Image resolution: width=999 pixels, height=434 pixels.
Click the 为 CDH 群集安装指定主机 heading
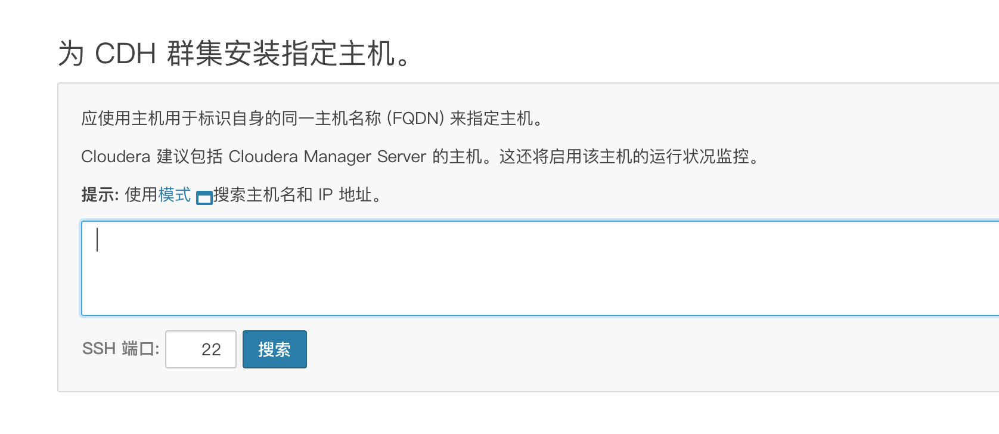coord(235,54)
